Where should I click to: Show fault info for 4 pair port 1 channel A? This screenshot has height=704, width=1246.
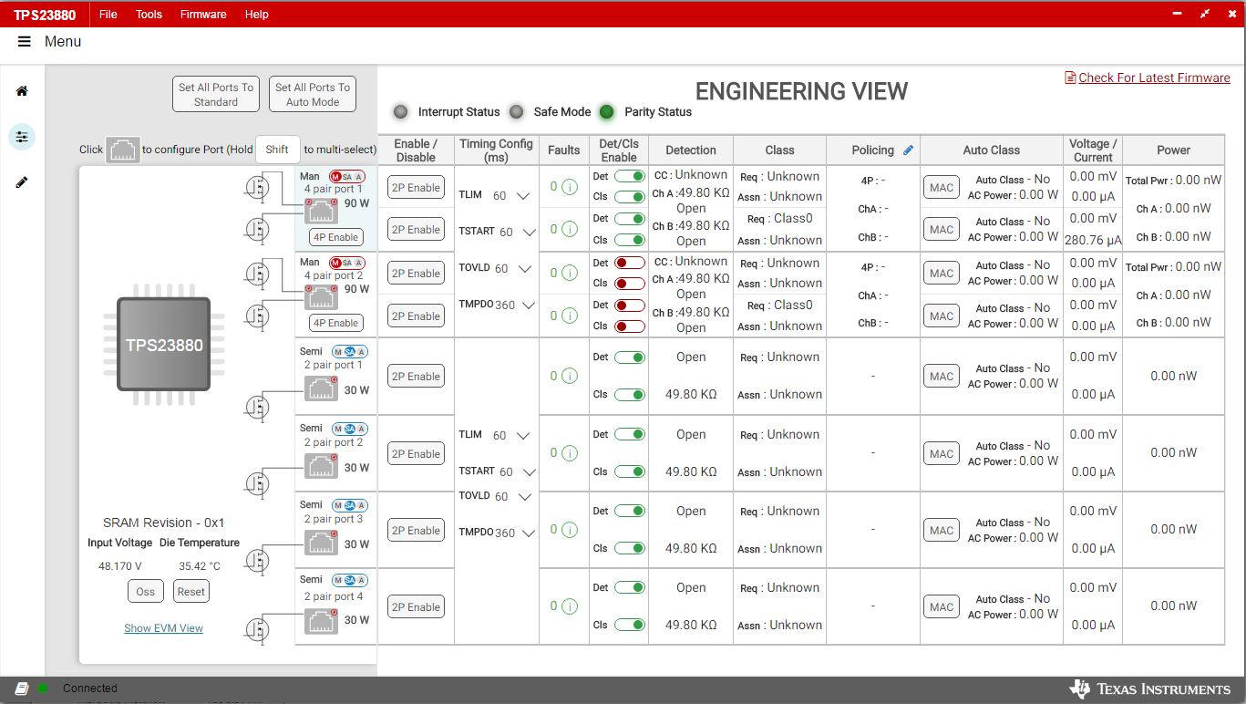pos(570,187)
